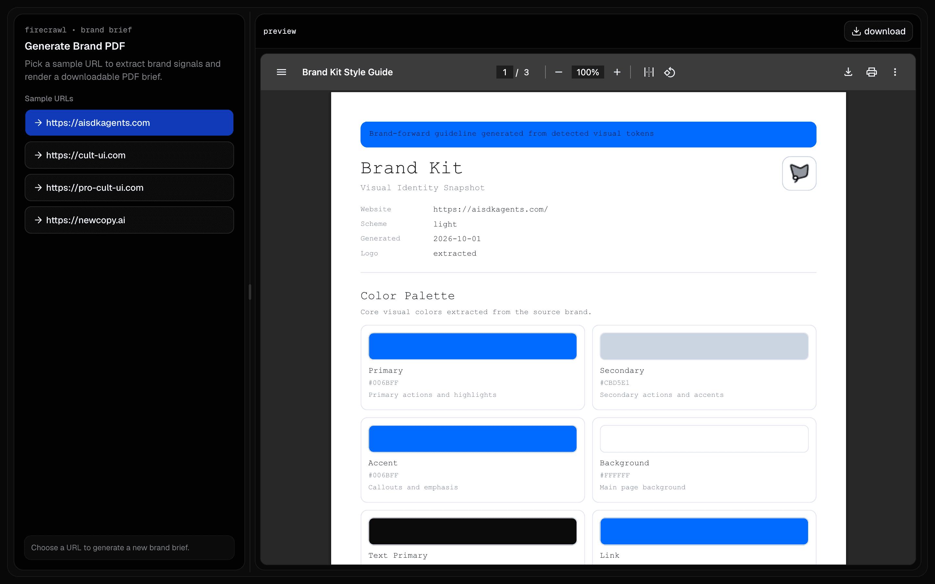
Task: Click the blue brand-forward guideline banner
Action: pyautogui.click(x=588, y=134)
